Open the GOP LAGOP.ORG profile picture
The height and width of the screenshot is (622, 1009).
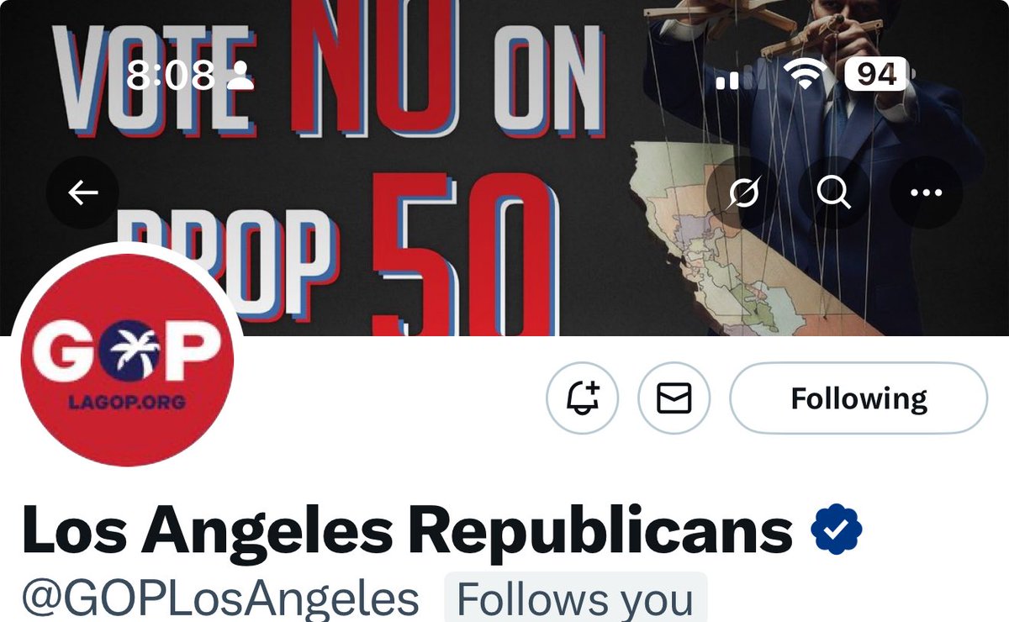click(x=126, y=360)
